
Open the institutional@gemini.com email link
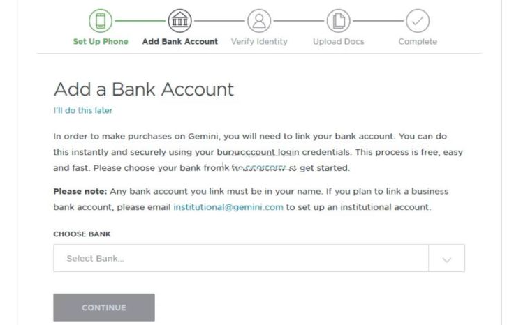pos(228,207)
